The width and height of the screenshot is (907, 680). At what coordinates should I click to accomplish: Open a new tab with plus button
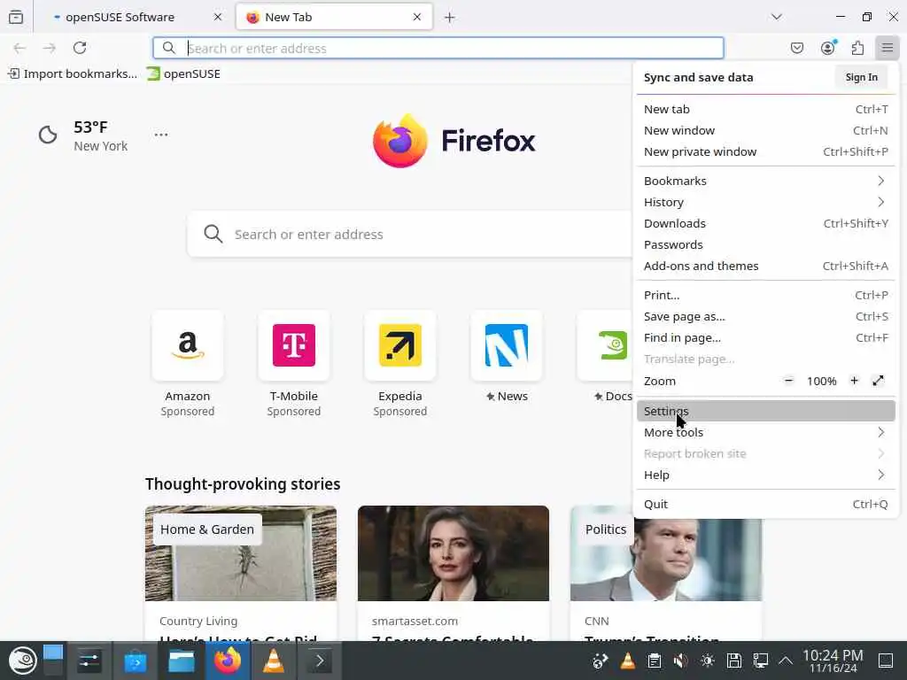coord(449,18)
